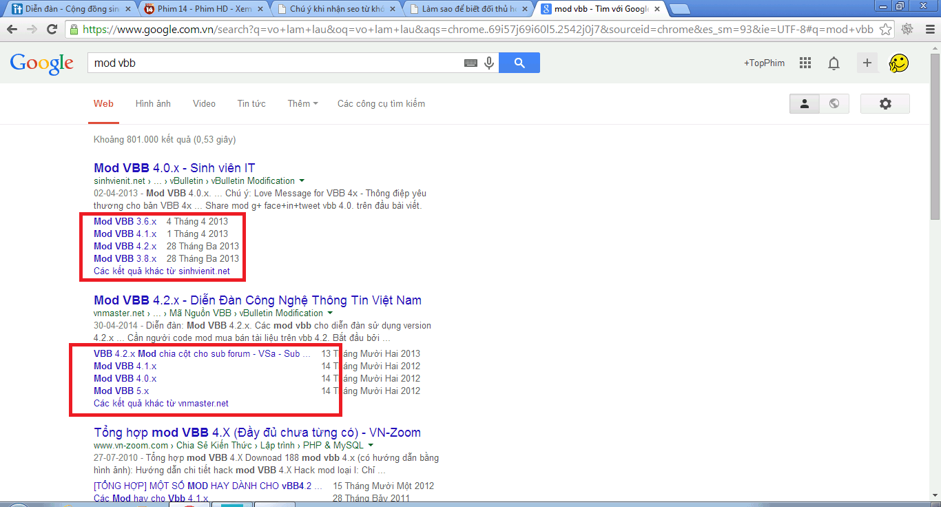This screenshot has height=507, width=941.
Task: Open 'Các công cụ tìm kiếm' search tools
Action: click(x=381, y=103)
